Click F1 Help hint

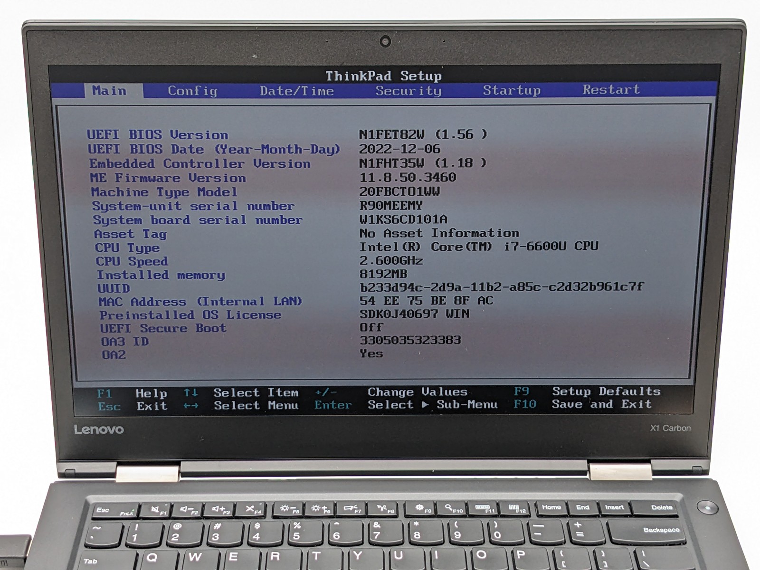[x=132, y=393]
